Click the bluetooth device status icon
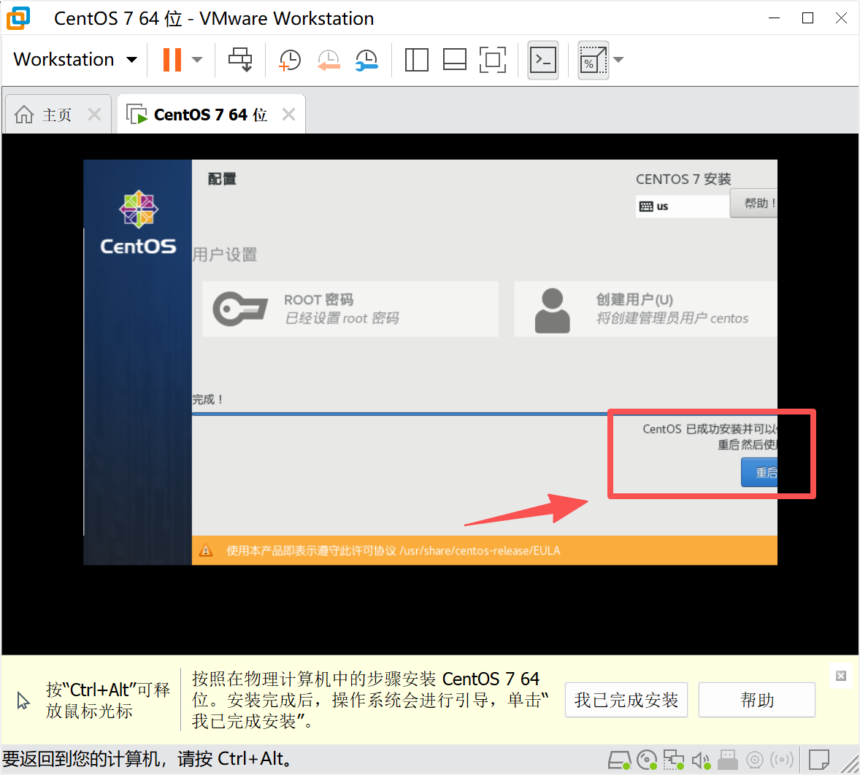The width and height of the screenshot is (860, 775). (x=782, y=760)
